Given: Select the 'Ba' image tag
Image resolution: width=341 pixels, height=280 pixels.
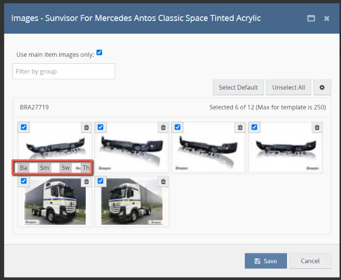Looking at the screenshot, I should click(x=23, y=168).
